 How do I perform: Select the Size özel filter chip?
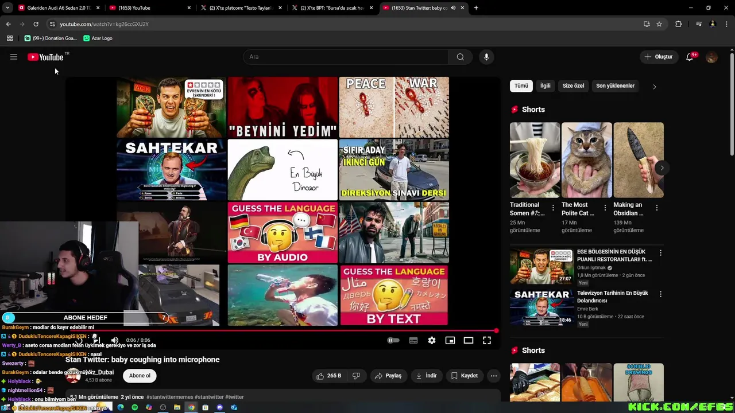click(x=573, y=86)
